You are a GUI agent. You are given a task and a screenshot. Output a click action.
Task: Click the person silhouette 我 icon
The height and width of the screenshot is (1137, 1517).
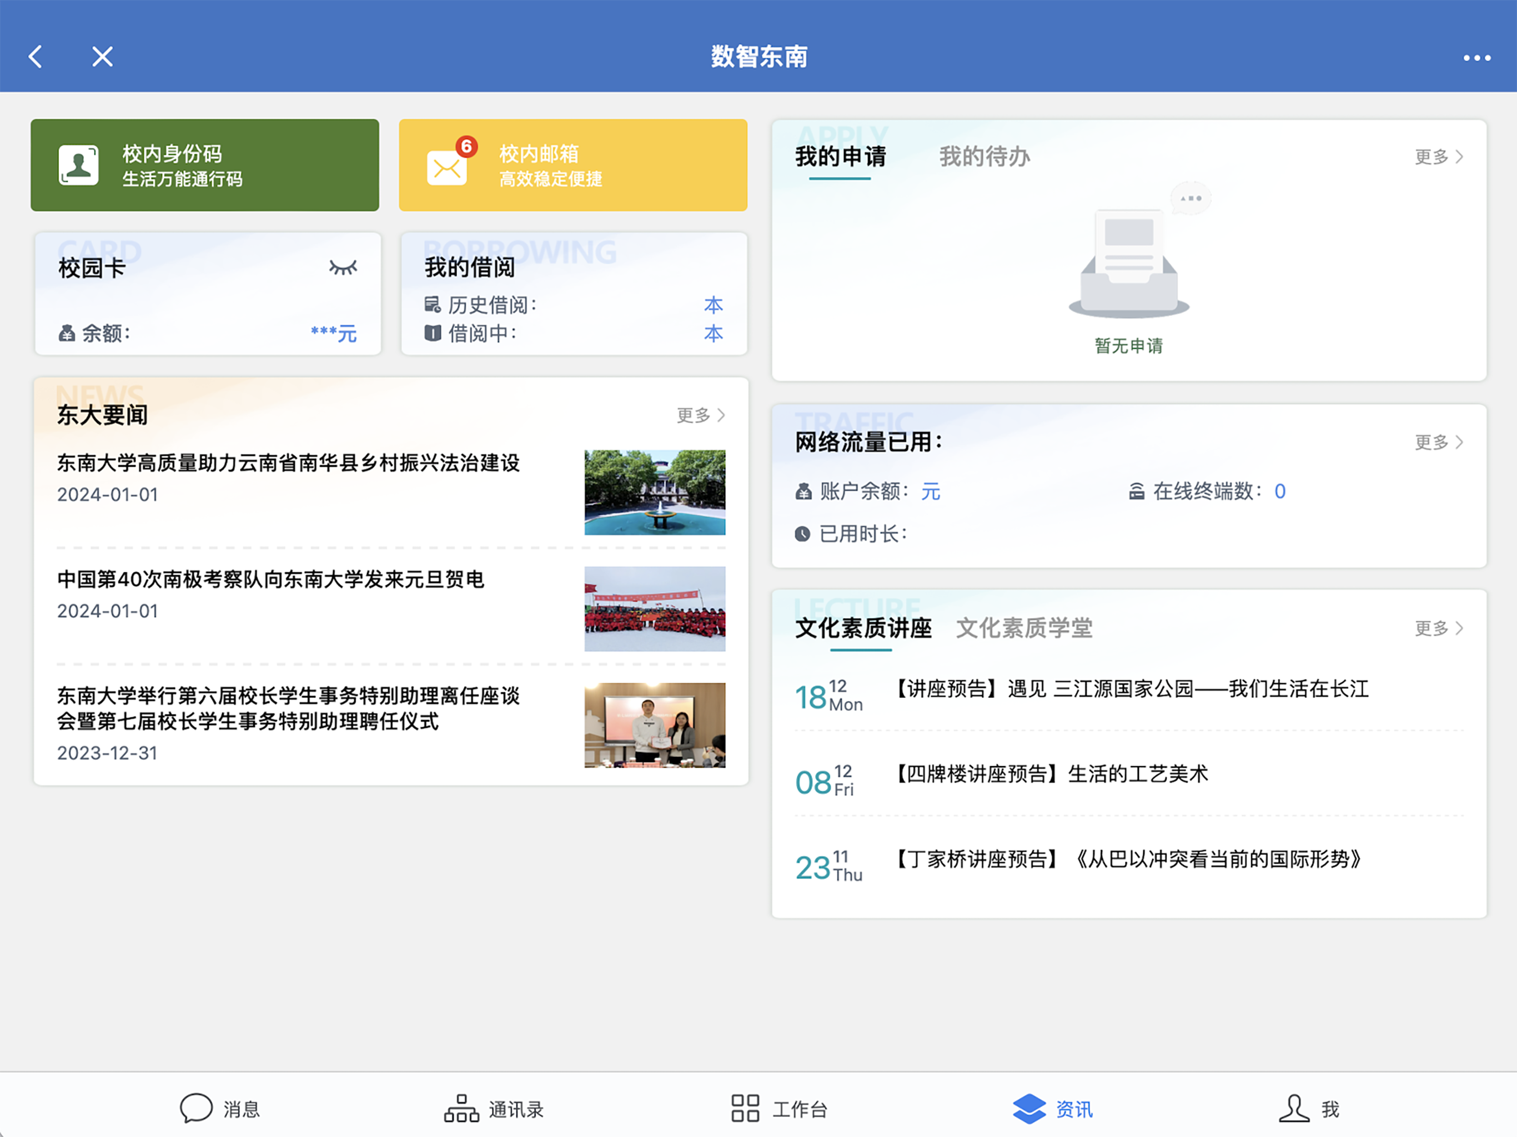(x=1294, y=1108)
